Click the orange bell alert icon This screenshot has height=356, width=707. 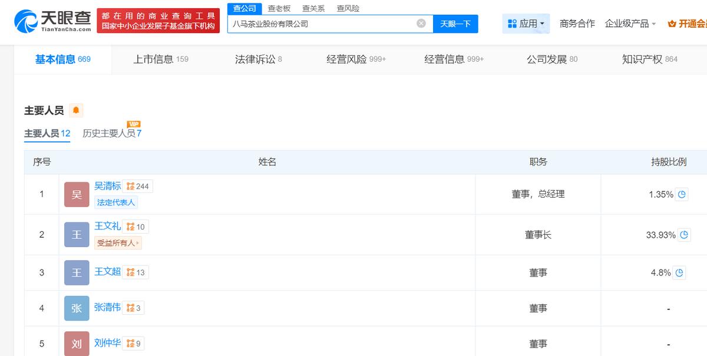[x=76, y=110]
